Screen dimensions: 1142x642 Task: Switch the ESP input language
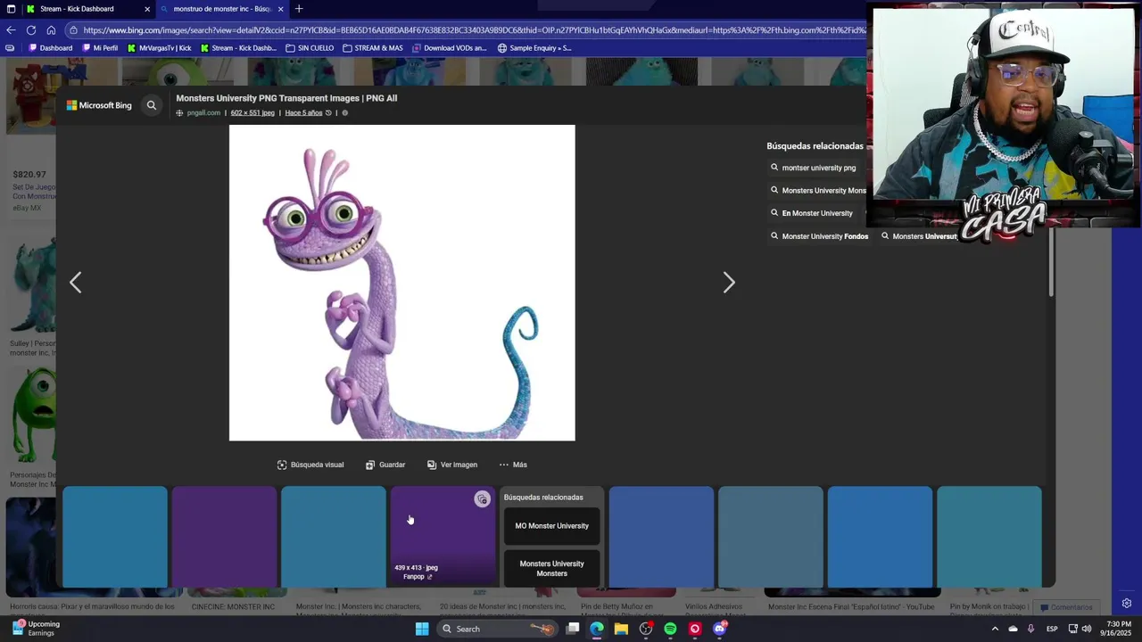click(1052, 629)
